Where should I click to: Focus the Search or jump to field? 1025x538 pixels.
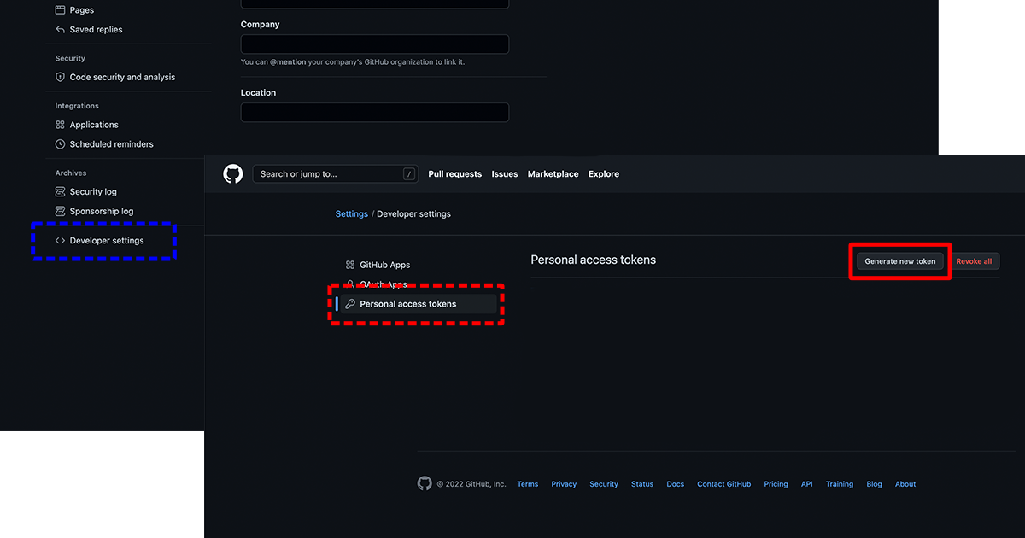pyautogui.click(x=335, y=174)
